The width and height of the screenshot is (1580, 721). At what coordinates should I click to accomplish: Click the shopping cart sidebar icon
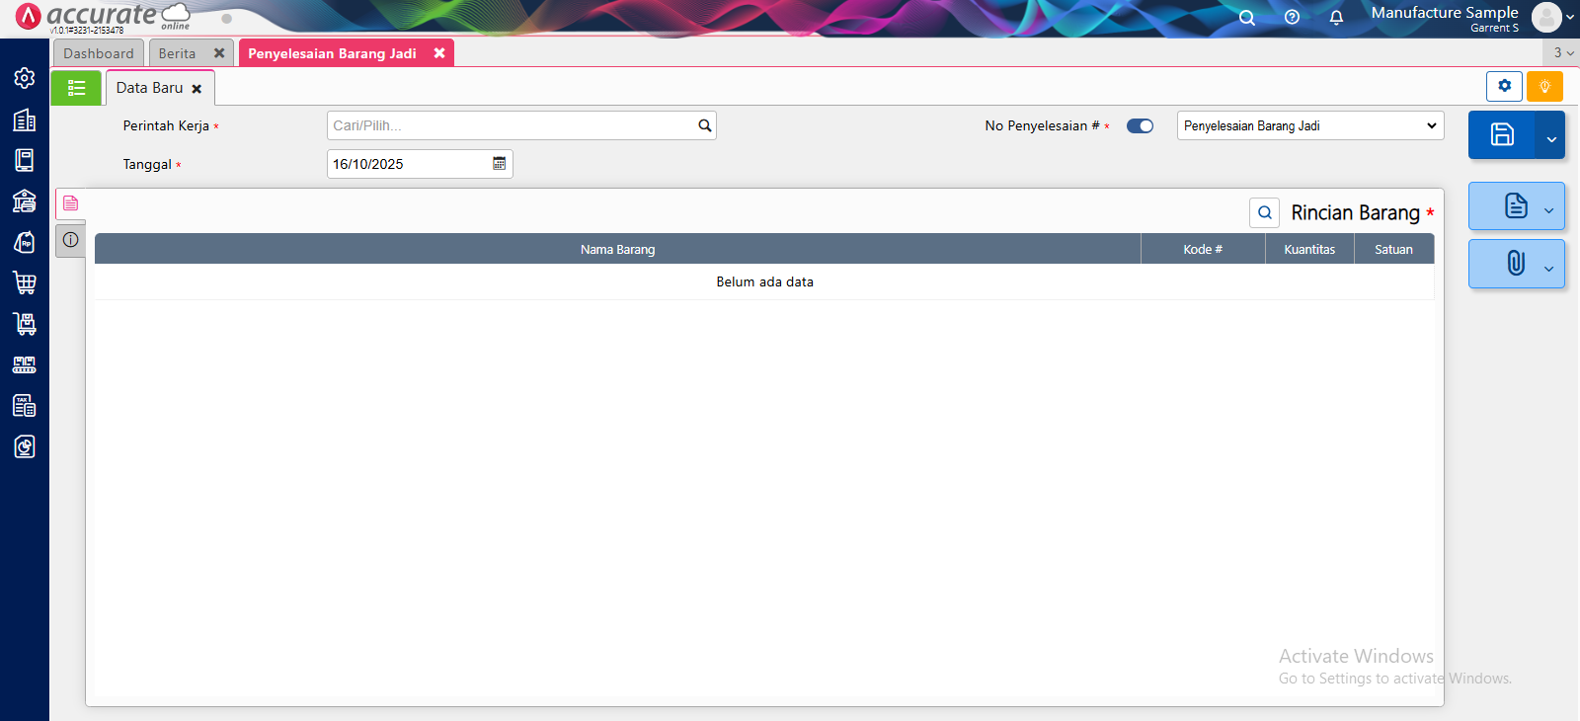[x=25, y=282]
